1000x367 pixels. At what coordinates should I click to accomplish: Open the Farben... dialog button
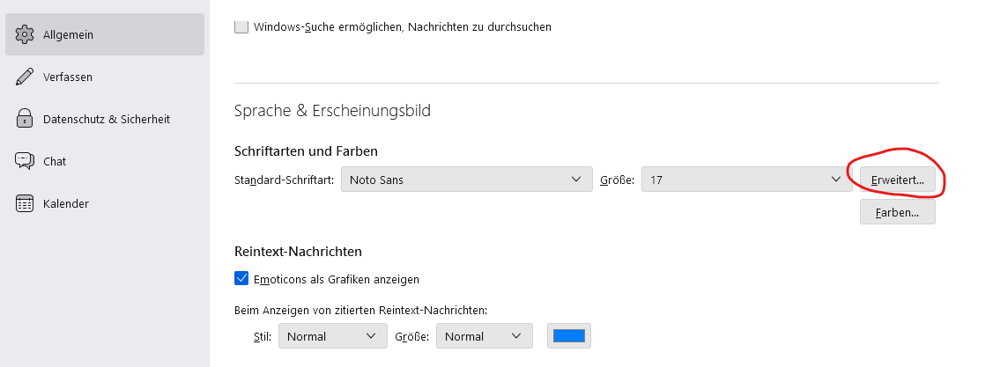[x=897, y=212]
